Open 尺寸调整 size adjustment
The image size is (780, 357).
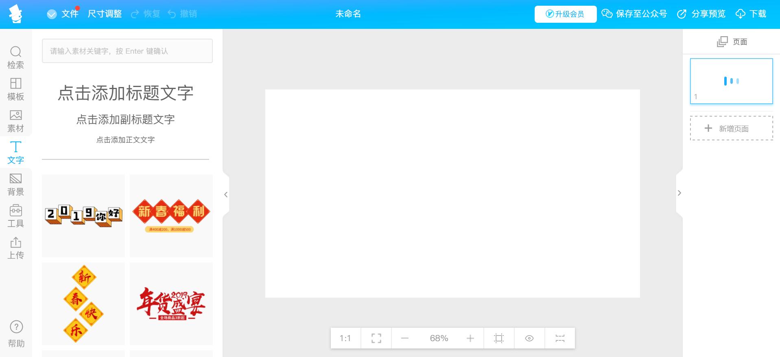[105, 14]
